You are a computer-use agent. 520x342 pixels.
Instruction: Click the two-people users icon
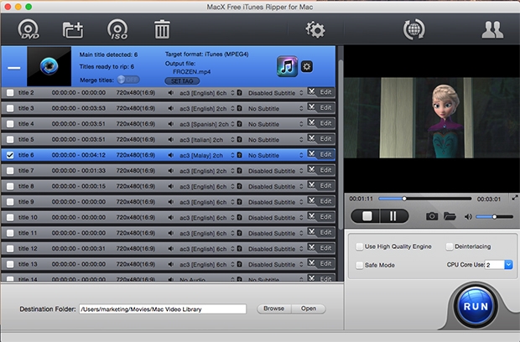[x=492, y=29]
